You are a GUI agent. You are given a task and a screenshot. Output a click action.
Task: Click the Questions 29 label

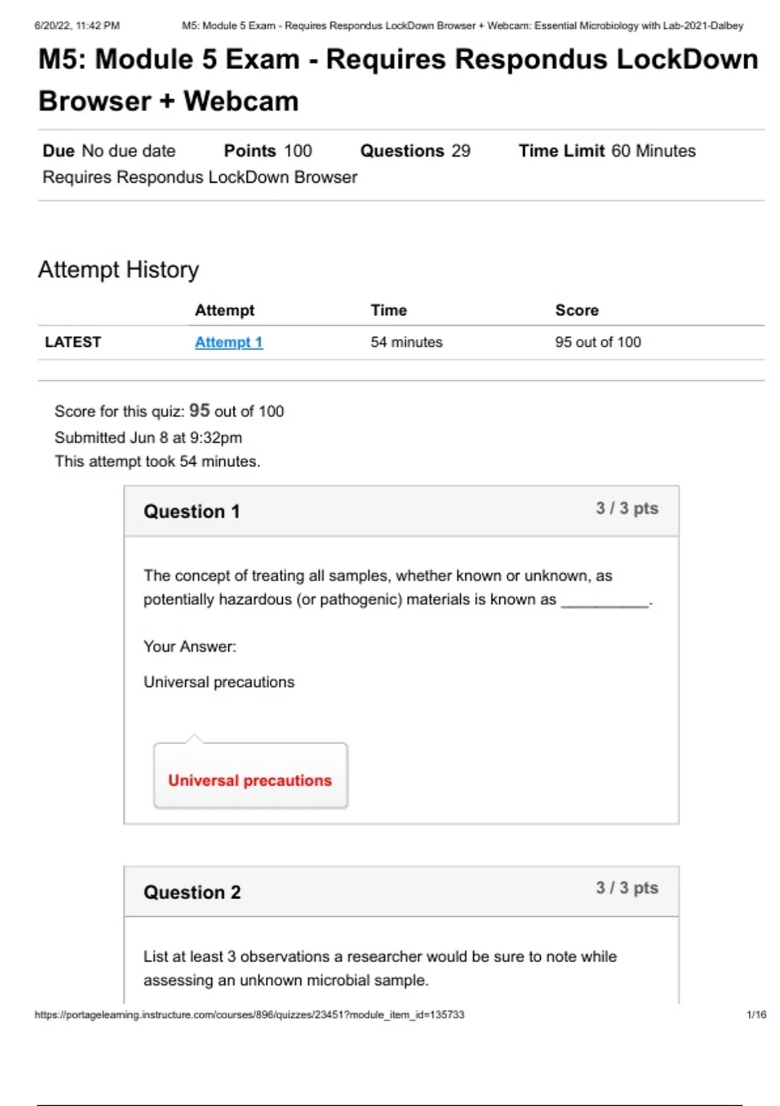click(415, 151)
